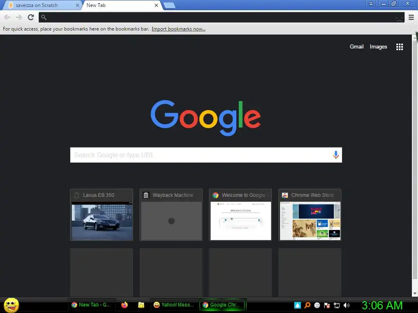This screenshot has height=313, width=418.
Task: Open the smiley start button
Action: 11,305
